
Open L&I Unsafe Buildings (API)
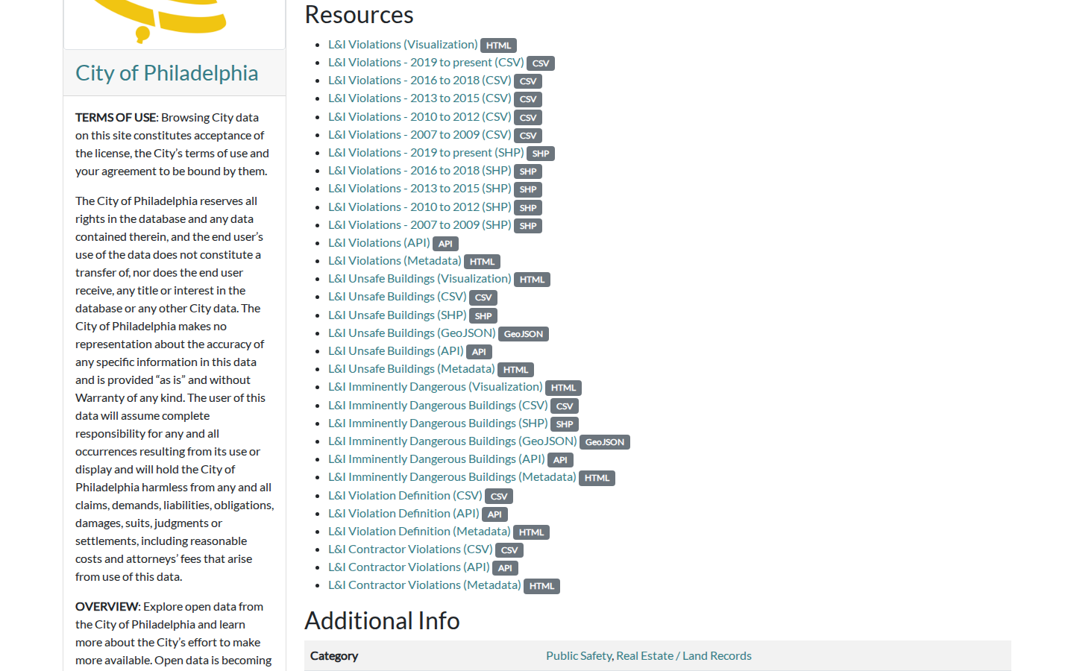396,351
